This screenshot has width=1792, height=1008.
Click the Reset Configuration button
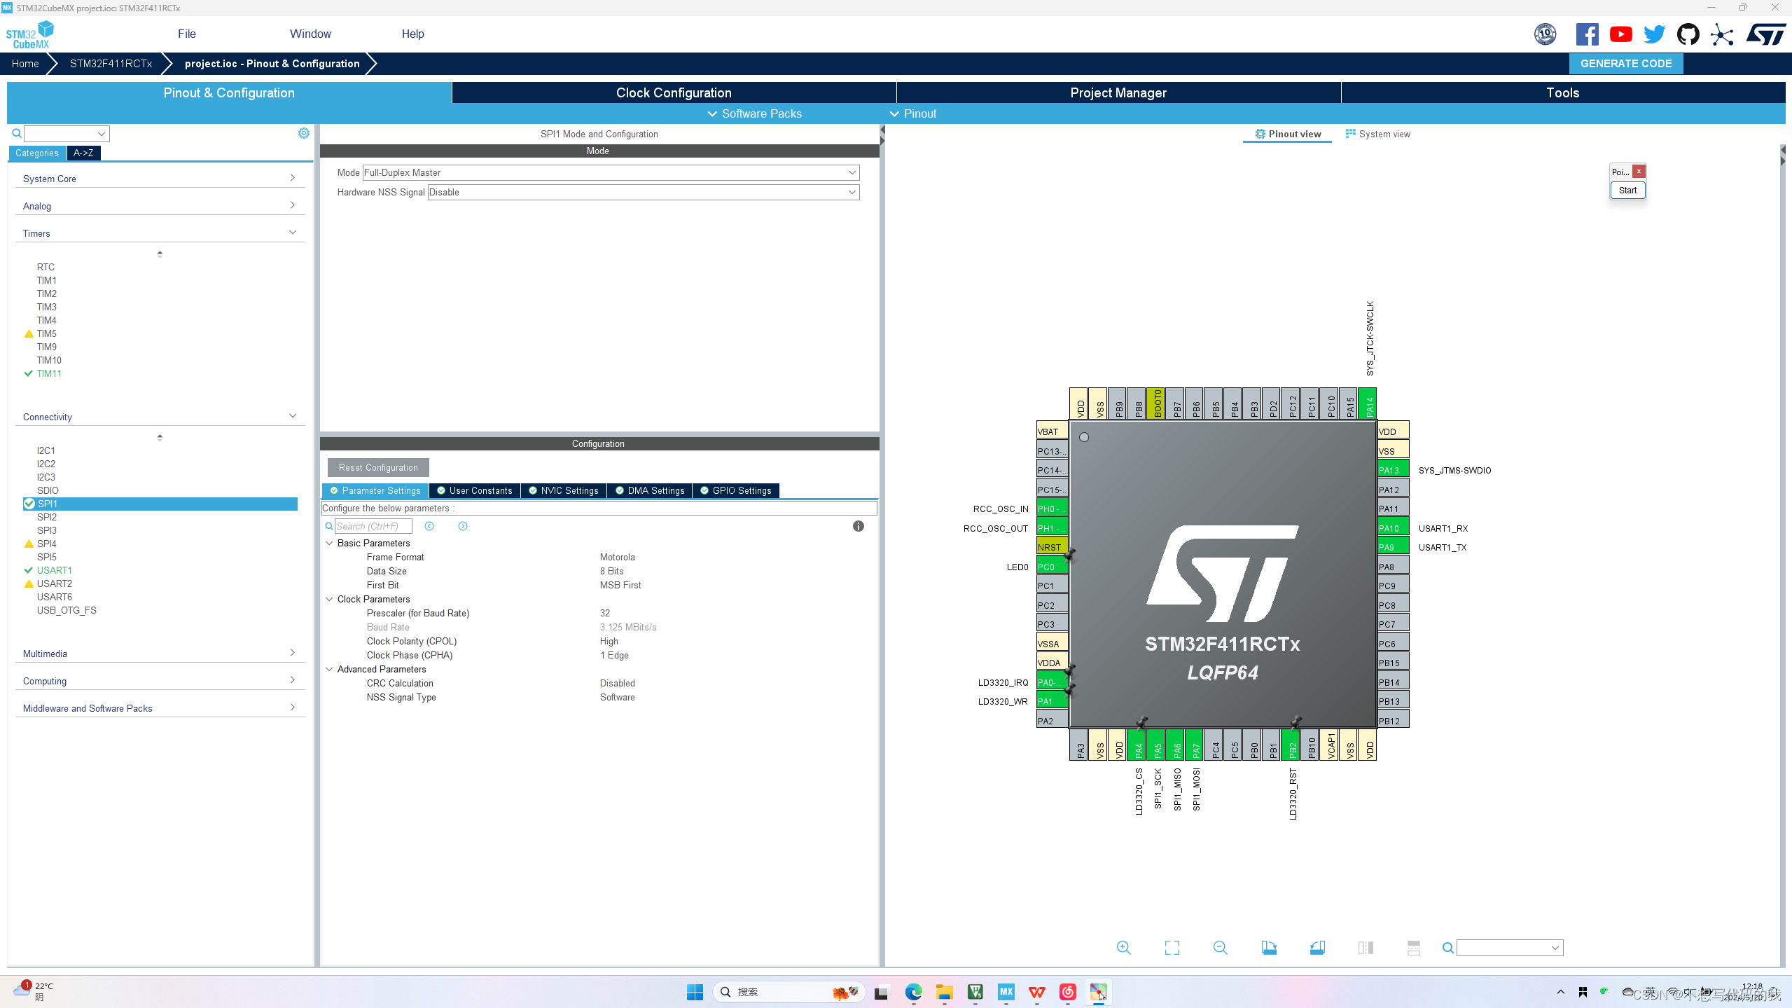pyautogui.click(x=378, y=467)
